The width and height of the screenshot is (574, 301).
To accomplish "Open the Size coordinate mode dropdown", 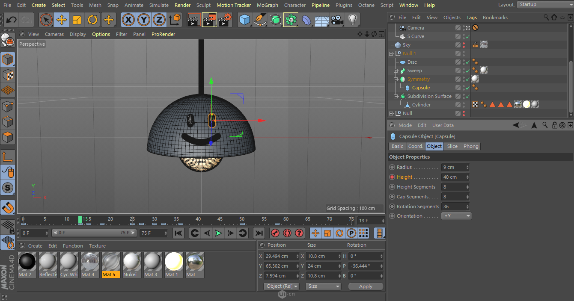I will pyautogui.click(x=323, y=286).
